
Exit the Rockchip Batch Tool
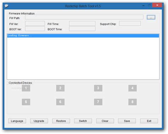pos(149,121)
